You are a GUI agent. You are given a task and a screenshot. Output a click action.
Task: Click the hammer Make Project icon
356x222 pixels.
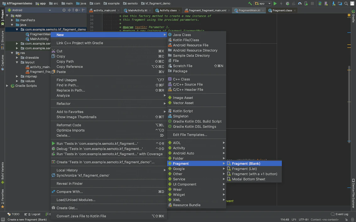pyautogui.click(x=250, y=3)
